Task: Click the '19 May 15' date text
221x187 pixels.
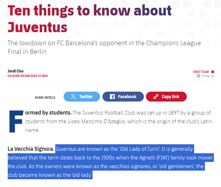Action: (207, 76)
